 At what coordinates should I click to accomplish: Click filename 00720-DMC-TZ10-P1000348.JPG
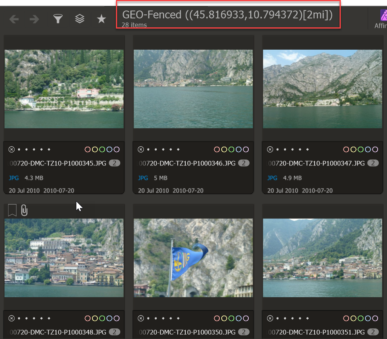(x=58, y=332)
